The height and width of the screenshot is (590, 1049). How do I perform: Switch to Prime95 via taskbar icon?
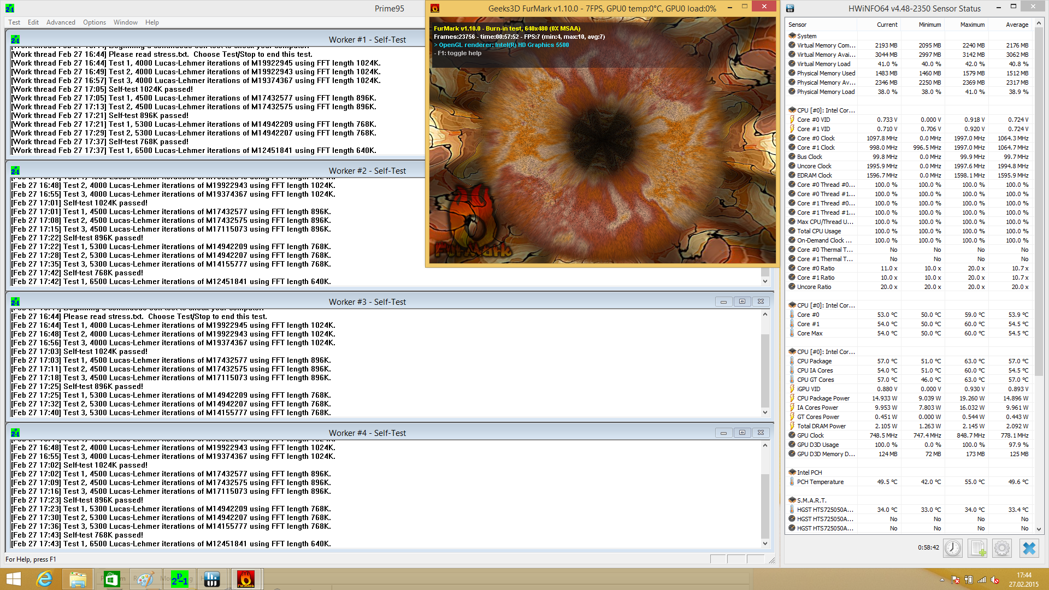pyautogui.click(x=179, y=579)
